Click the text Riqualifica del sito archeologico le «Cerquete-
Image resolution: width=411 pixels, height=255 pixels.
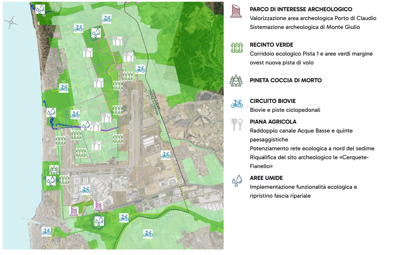point(309,157)
